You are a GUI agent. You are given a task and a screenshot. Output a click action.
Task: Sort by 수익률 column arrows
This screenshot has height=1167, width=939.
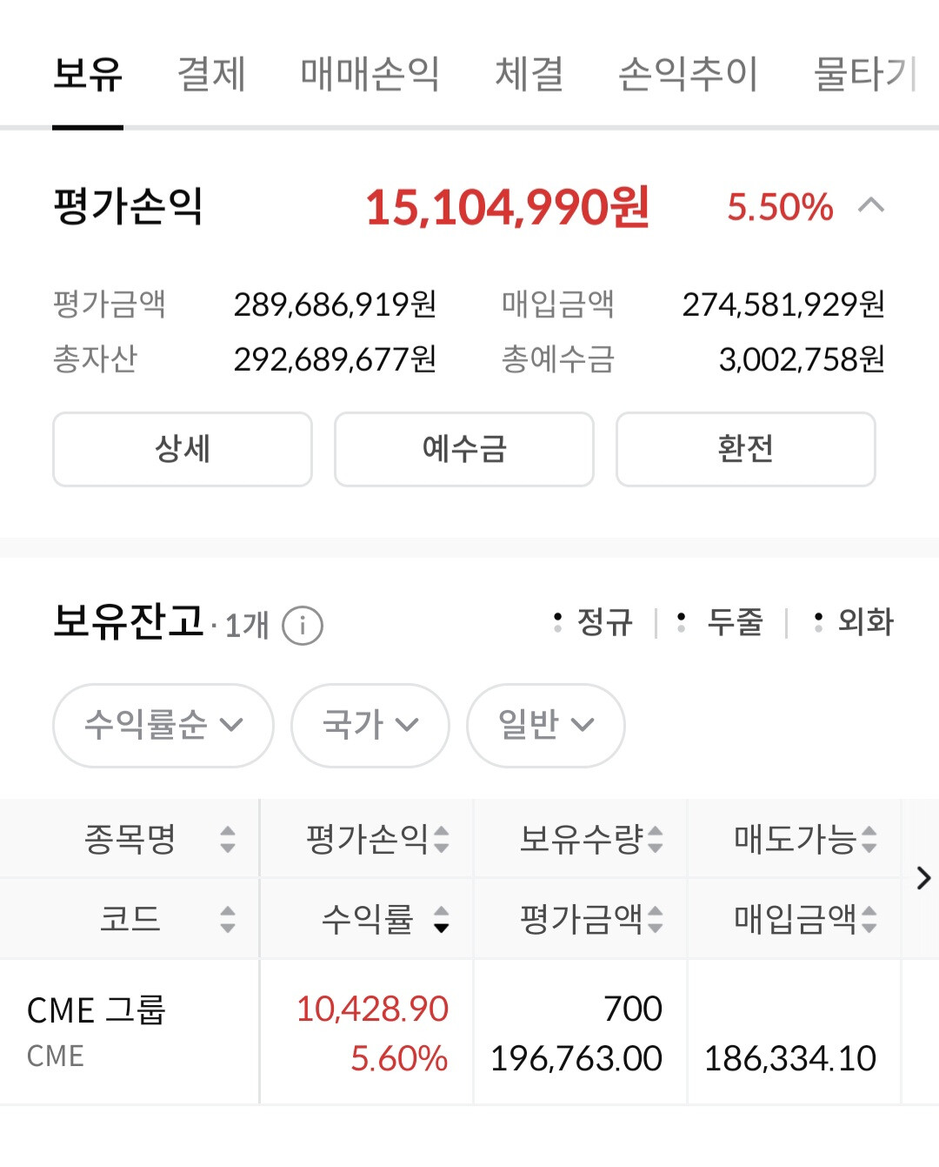442,919
